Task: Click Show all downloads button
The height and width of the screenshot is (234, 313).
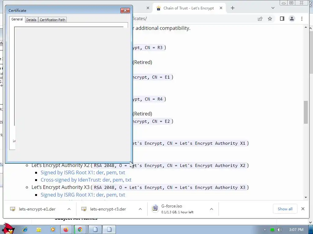Action: pyautogui.click(x=285, y=209)
